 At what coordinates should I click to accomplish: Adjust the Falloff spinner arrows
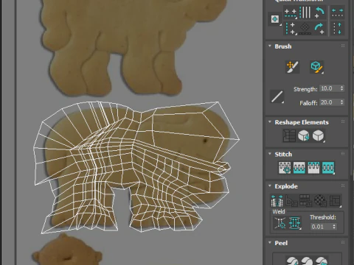pos(341,102)
